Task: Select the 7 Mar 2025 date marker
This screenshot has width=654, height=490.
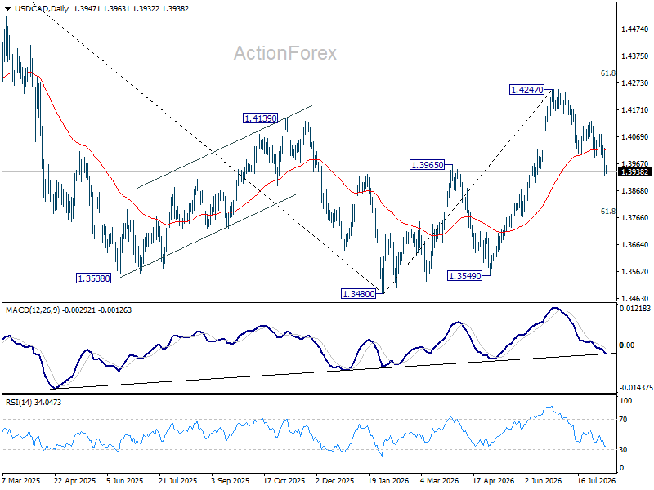Action: coord(21,480)
